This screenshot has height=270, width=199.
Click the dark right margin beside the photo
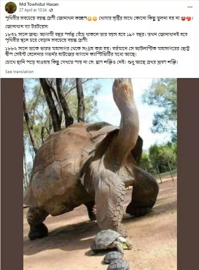(188, 174)
